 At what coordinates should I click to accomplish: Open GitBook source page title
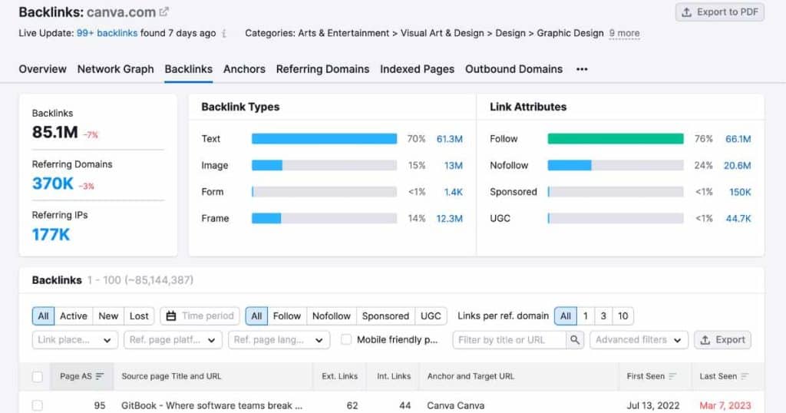(212, 405)
